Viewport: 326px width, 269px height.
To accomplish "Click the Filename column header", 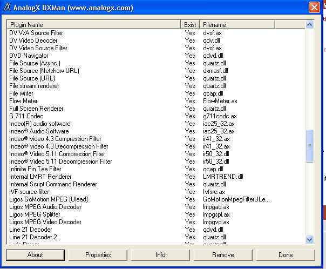I will point(237,25).
